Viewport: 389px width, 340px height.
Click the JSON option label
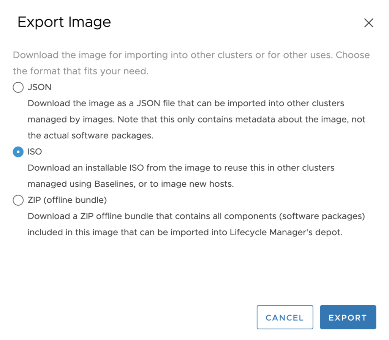[x=40, y=87]
